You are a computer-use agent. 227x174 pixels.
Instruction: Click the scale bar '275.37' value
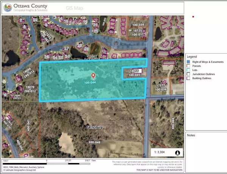(68, 160)
